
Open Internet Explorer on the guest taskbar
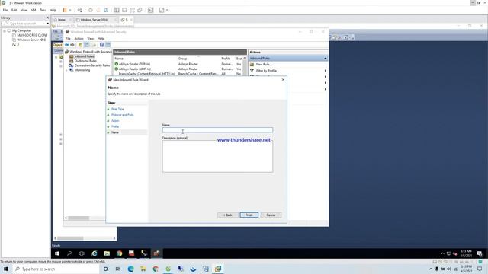(95, 253)
